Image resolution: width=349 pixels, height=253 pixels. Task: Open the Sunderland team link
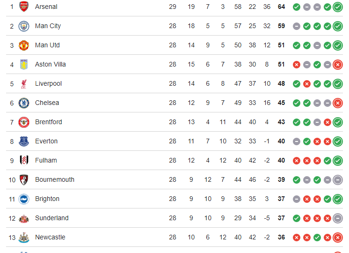tap(51, 218)
